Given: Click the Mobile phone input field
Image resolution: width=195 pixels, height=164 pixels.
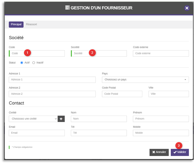Looking at the screenshot, I should coord(161,133).
